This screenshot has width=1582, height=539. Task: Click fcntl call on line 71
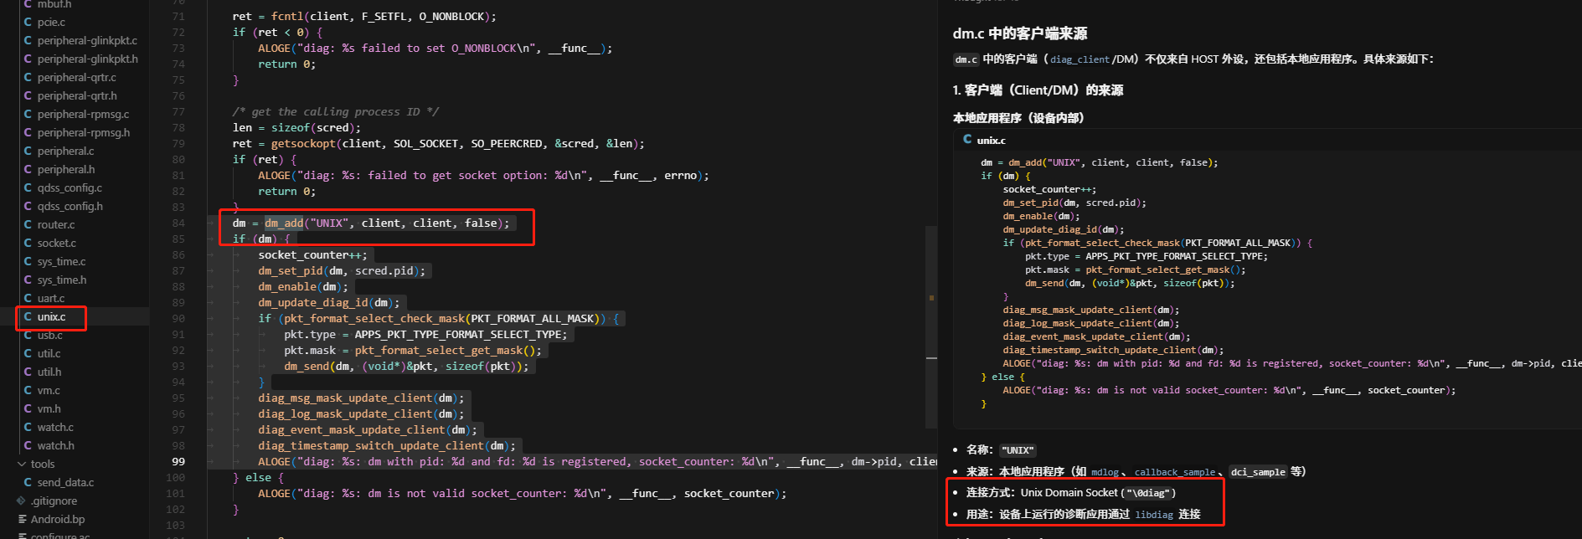click(x=287, y=16)
